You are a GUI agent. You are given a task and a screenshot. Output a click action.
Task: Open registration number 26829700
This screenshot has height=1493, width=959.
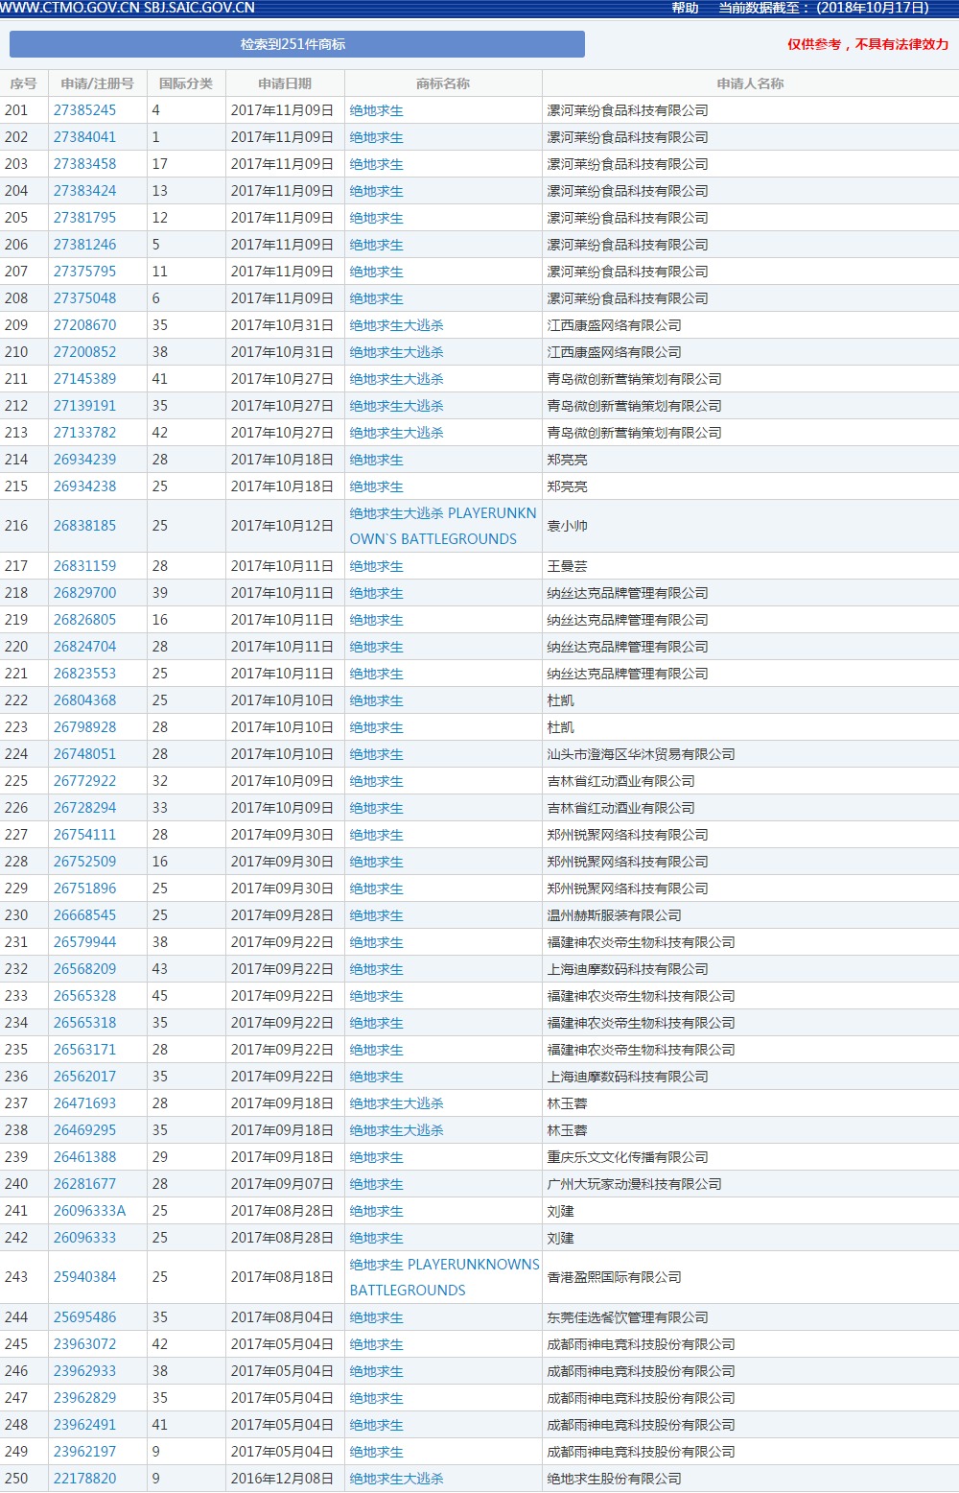click(x=84, y=593)
